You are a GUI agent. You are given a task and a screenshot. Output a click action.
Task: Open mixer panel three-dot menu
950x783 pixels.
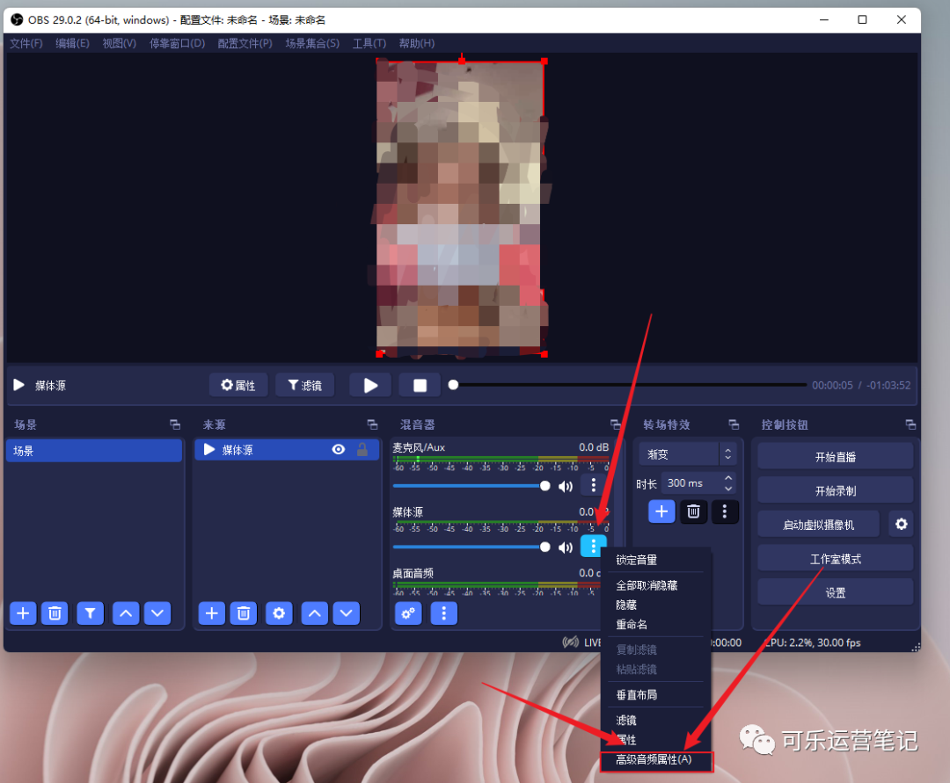tap(444, 613)
